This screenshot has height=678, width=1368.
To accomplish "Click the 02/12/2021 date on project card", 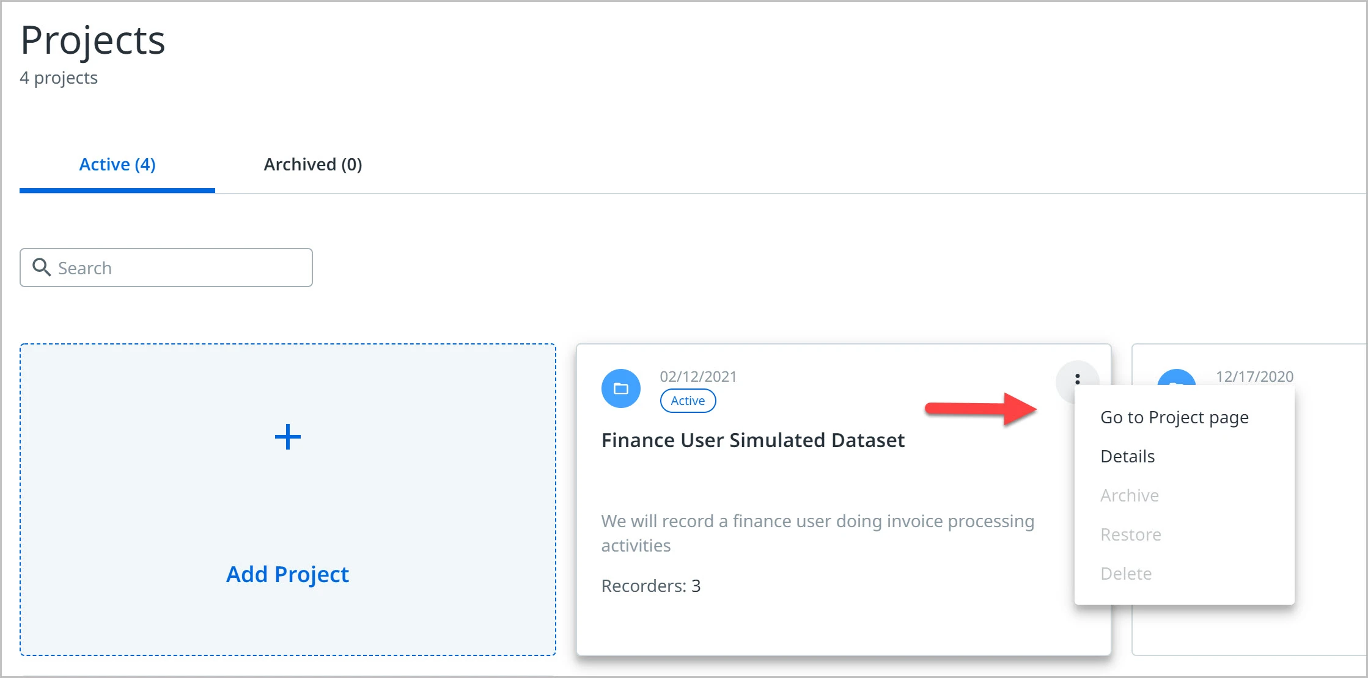I will 698,376.
